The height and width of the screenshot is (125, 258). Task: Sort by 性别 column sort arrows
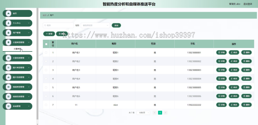[x=157, y=44]
